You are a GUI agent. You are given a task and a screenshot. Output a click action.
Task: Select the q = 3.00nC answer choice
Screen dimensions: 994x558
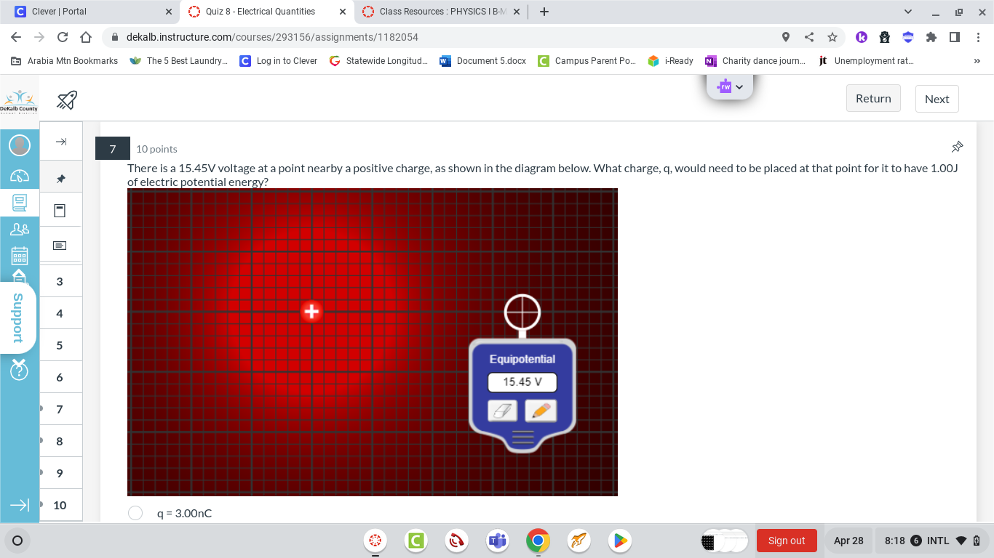pyautogui.click(x=135, y=513)
